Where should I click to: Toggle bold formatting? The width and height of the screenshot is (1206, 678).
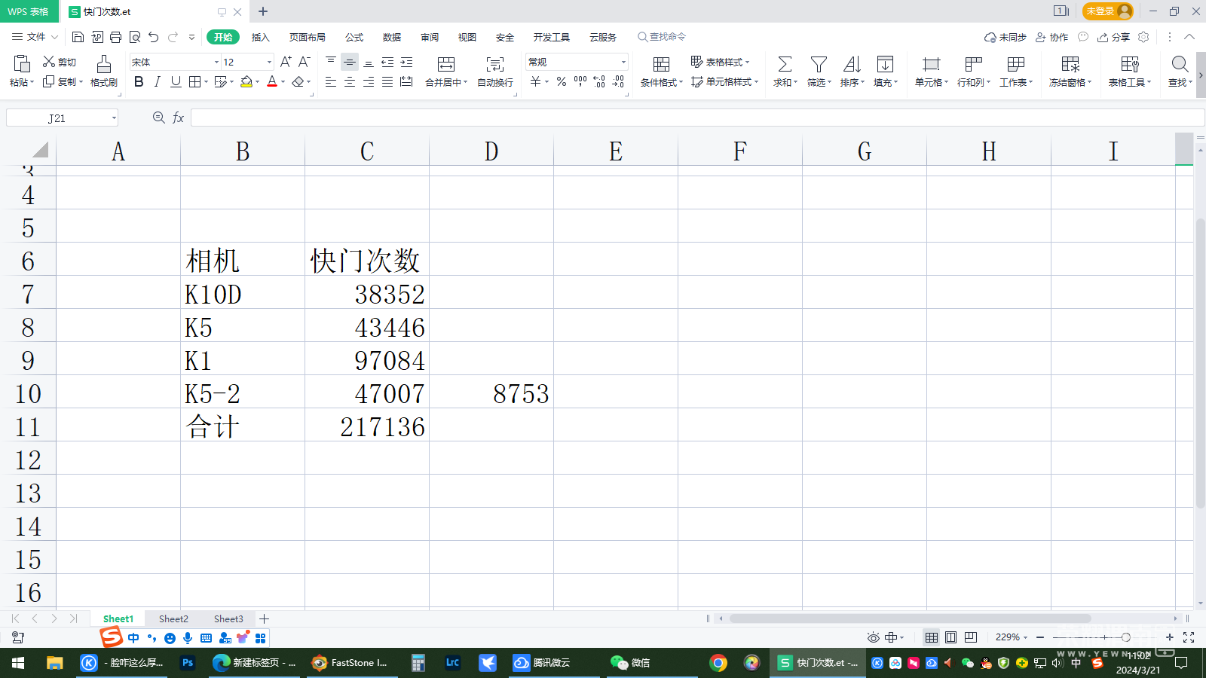tap(139, 82)
